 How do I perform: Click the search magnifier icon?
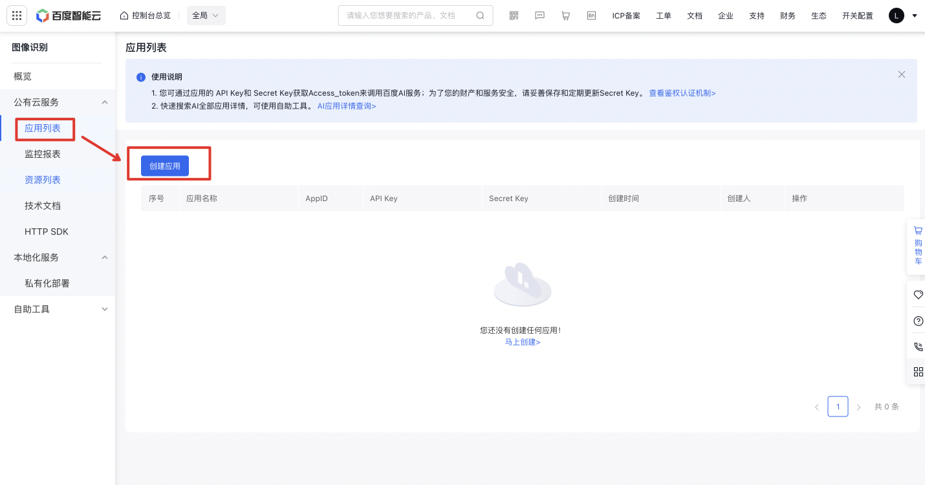tap(480, 16)
